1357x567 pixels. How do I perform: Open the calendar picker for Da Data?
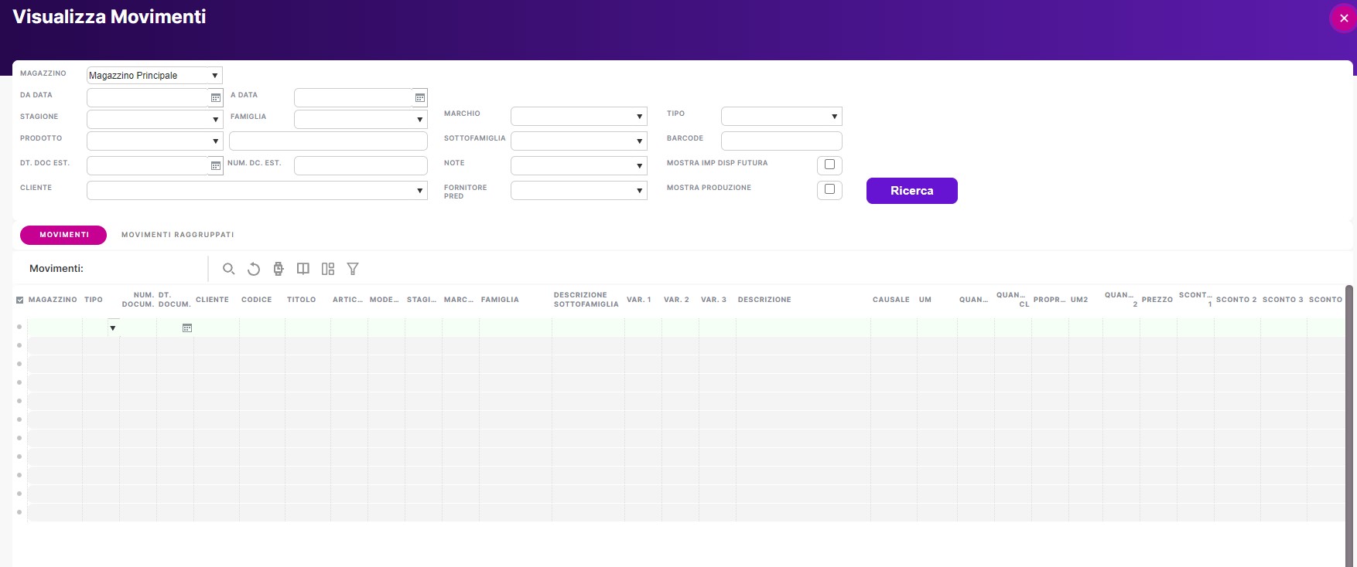click(x=216, y=98)
